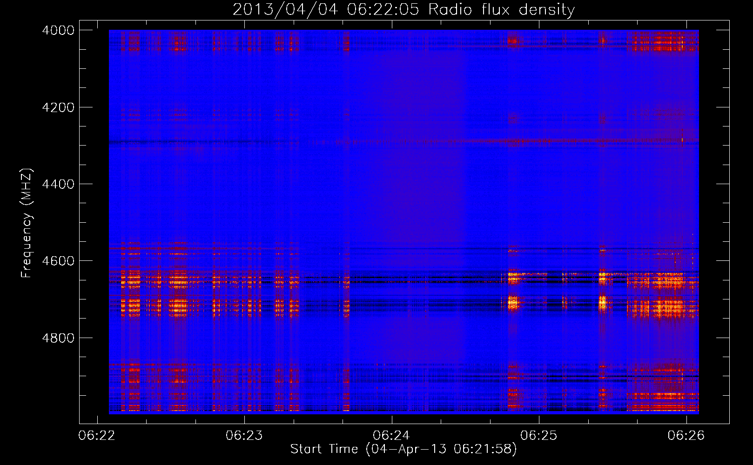The image size is (753, 465).
Task: Click the 'Frequency (MHZ)' axis title
Action: pyautogui.click(x=27, y=223)
